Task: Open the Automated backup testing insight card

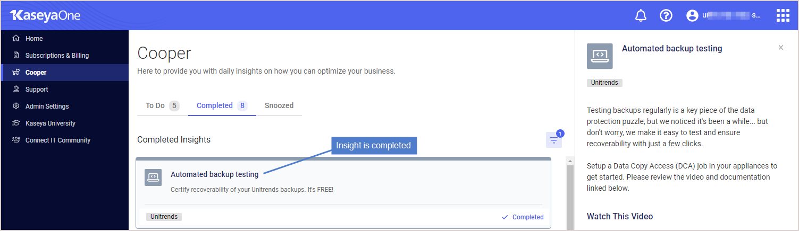Action: click(x=343, y=193)
